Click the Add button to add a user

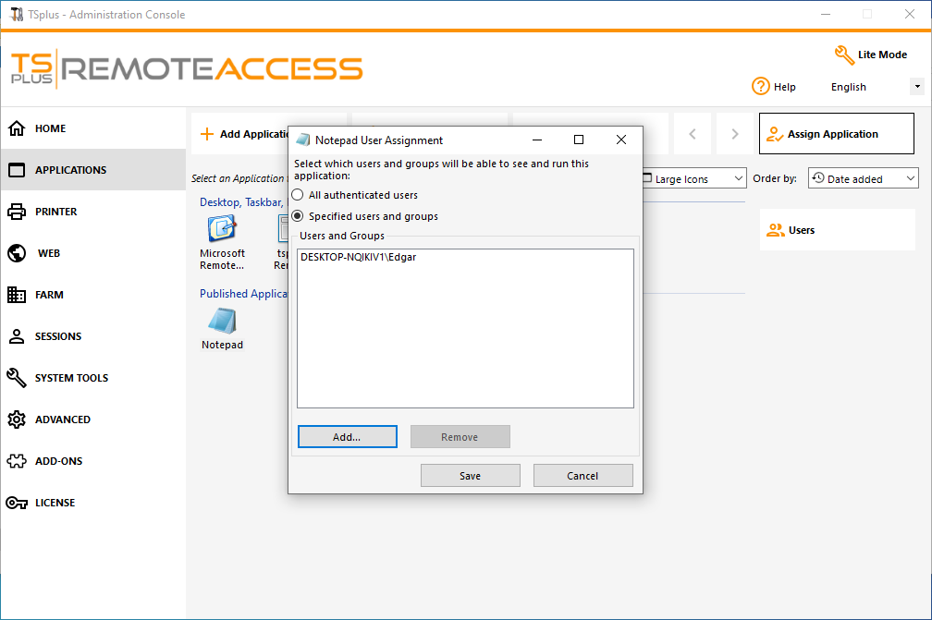tap(347, 436)
